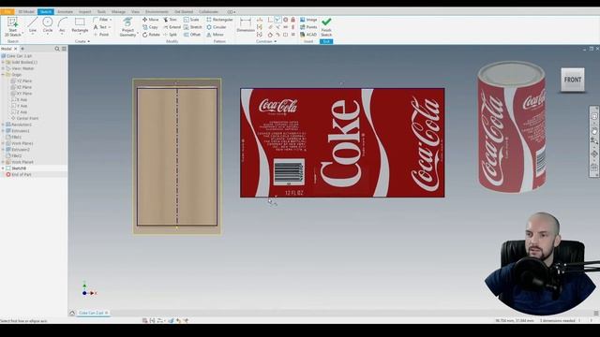
Task: Choose the Fillet tool in Create panel
Action: 101,20
